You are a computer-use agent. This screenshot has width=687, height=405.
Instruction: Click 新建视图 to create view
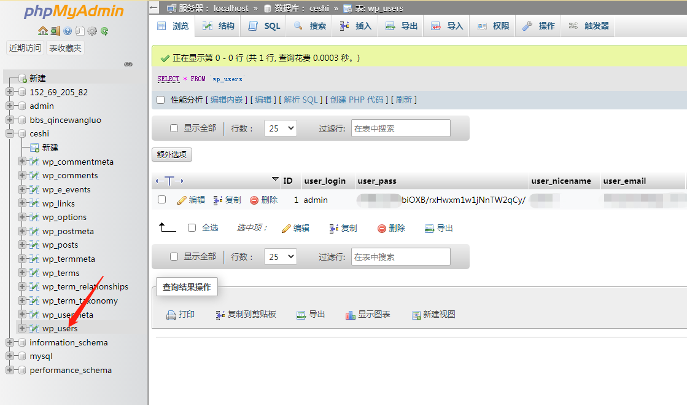[434, 315]
